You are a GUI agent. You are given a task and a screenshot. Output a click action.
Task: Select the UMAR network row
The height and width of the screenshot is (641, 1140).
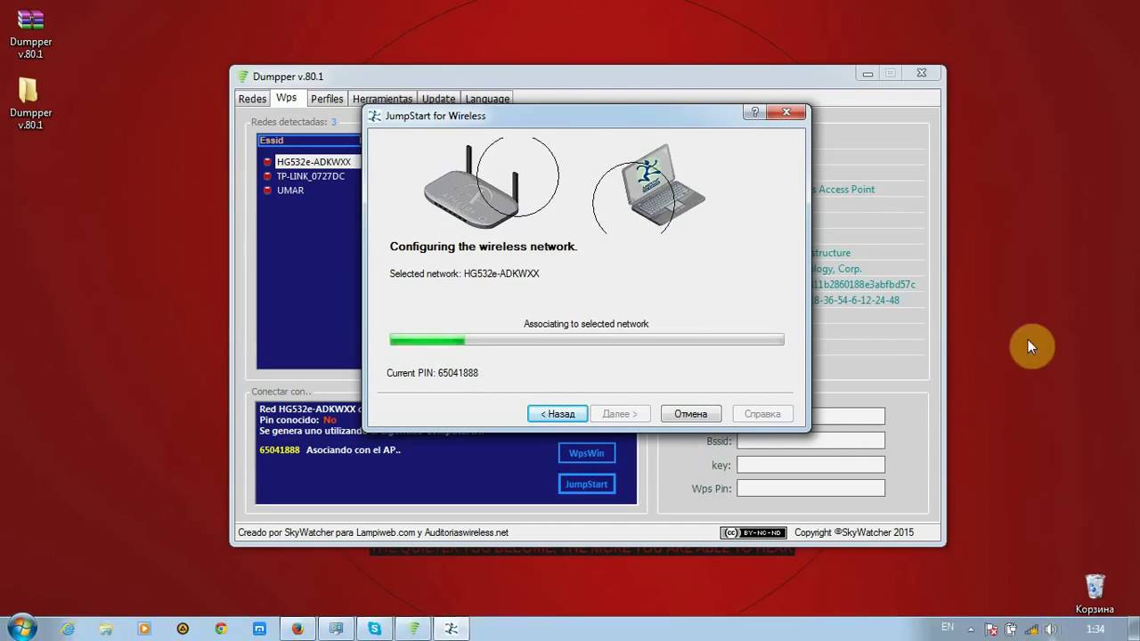tap(290, 191)
